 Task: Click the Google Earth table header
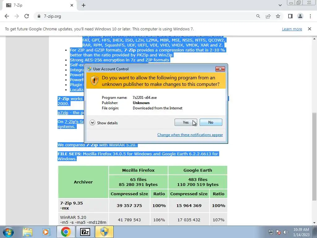point(198,170)
